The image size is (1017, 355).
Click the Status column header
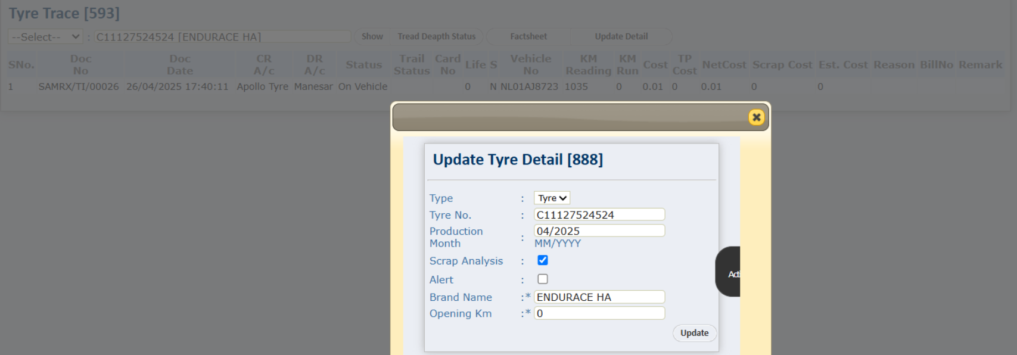(x=363, y=64)
